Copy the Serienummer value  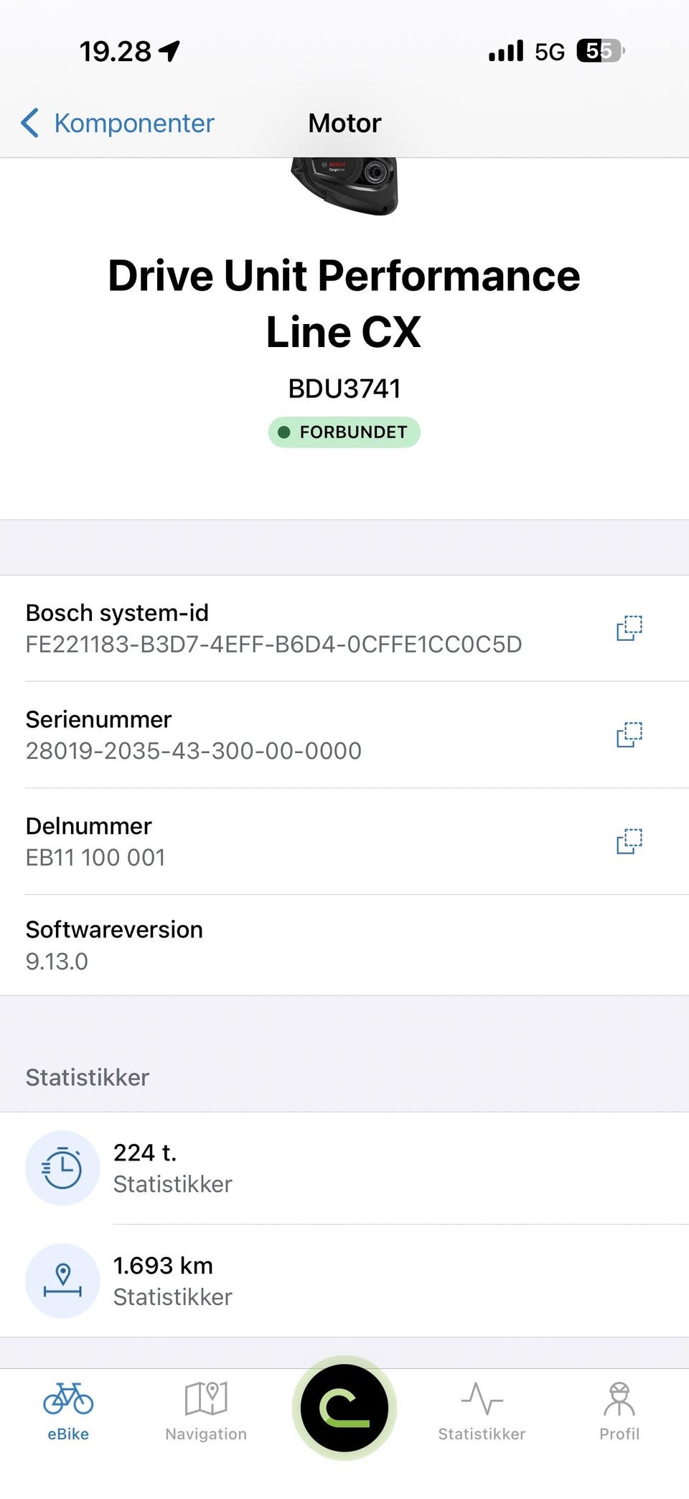[629, 734]
